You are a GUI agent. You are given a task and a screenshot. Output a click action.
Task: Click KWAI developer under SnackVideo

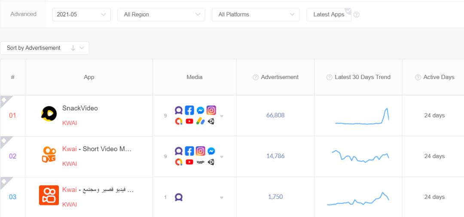coord(70,123)
